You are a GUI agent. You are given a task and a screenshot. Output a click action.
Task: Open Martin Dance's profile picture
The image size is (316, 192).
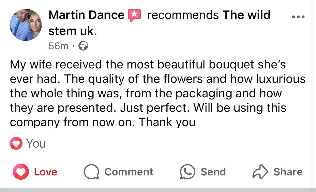coord(26,25)
